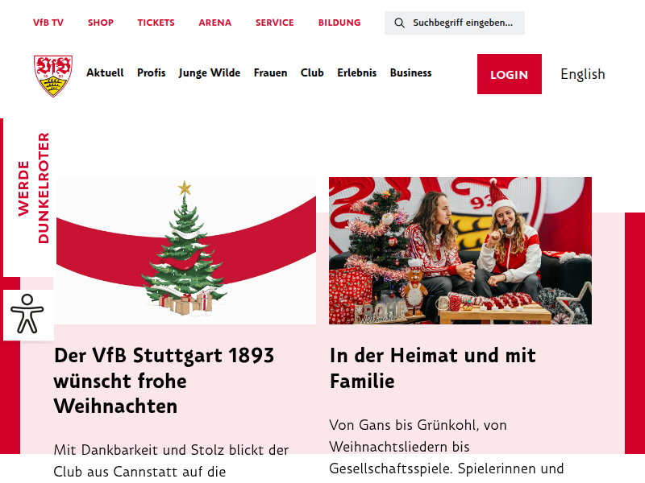Click the Werde Dunkelroter side banner
Viewport: 645px width, 483px height.
point(34,188)
